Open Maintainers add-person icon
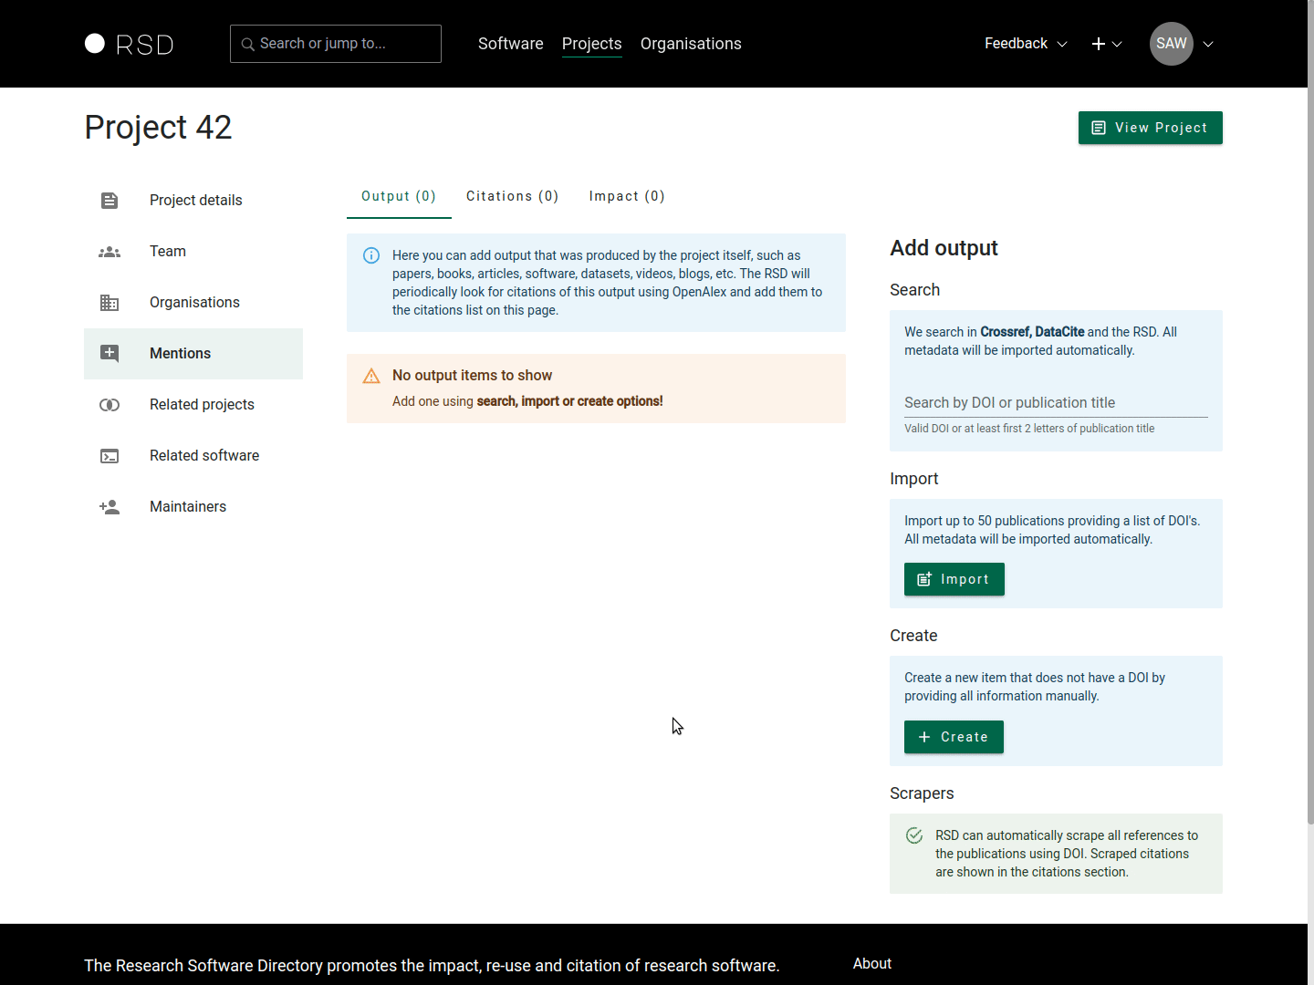 pos(109,507)
